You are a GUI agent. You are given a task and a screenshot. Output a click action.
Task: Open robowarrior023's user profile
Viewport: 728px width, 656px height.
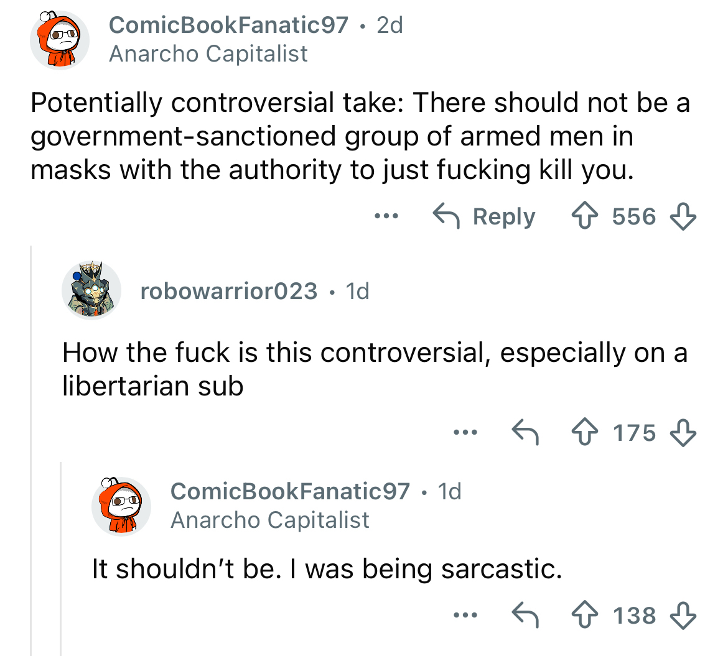point(228,290)
